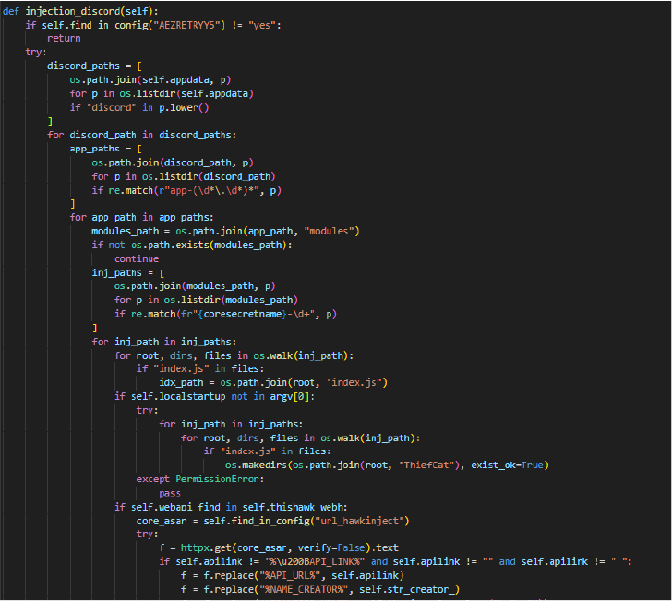Click 'inj_paths = [' assignment
This screenshot has height=601, width=672.
127,273
